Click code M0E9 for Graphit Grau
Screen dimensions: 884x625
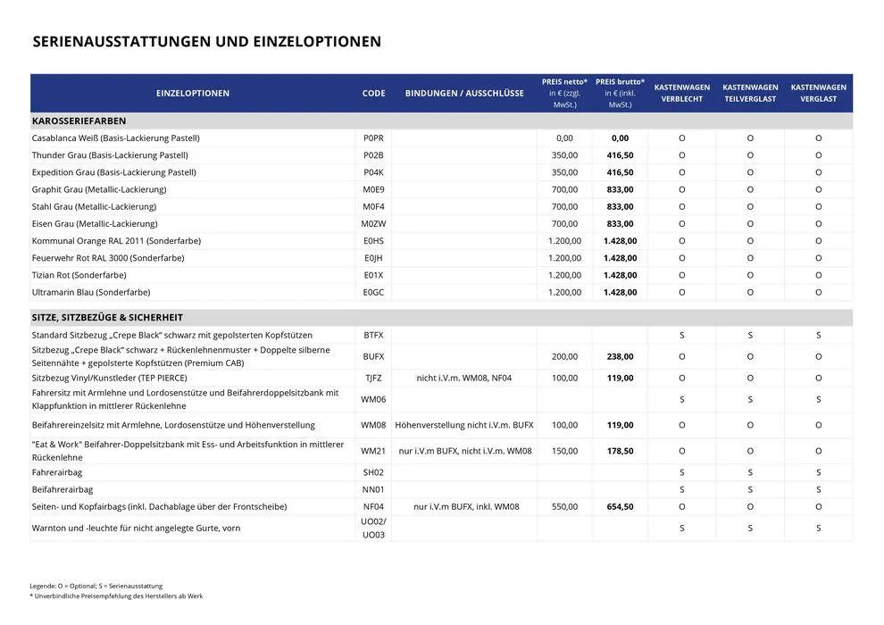point(373,189)
